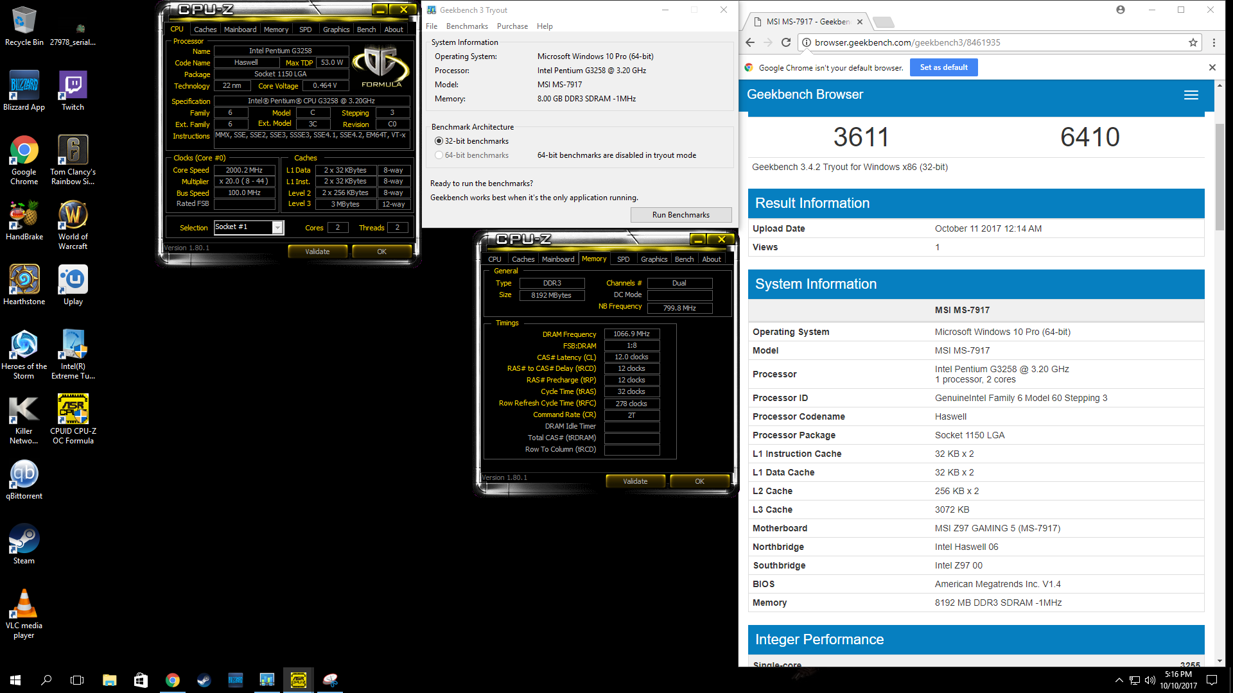
Task: Open the Chrome three-dot menu
Action: (x=1214, y=42)
